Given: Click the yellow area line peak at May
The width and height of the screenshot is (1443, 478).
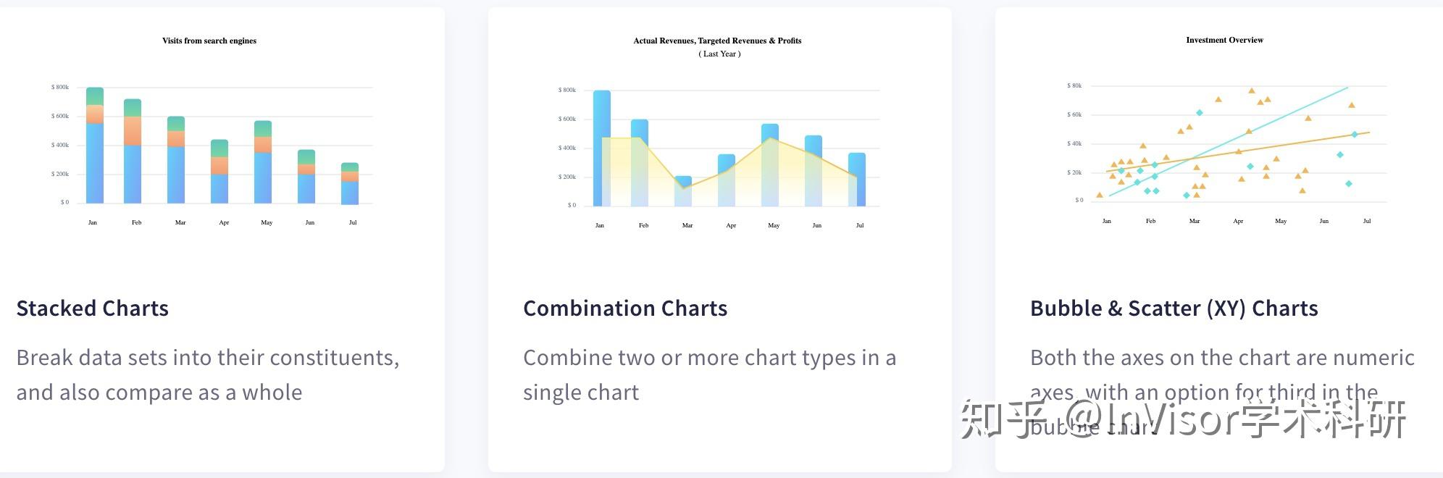Looking at the screenshot, I should 771,138.
